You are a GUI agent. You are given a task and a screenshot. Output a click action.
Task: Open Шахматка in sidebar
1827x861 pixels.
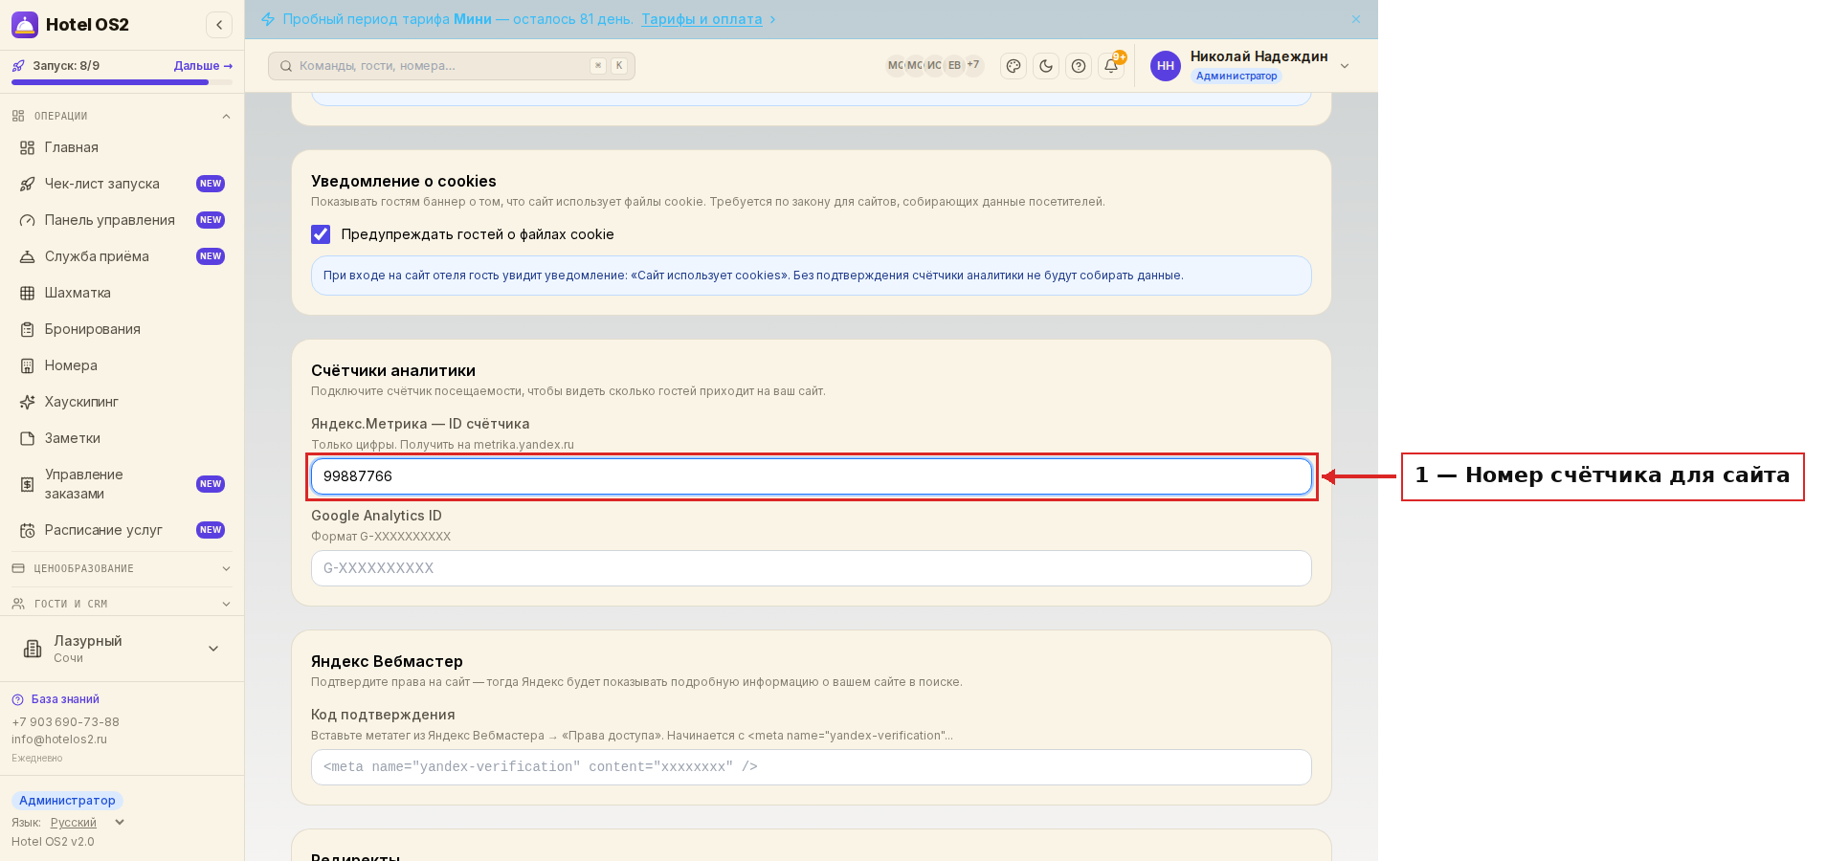pyautogui.click(x=122, y=293)
